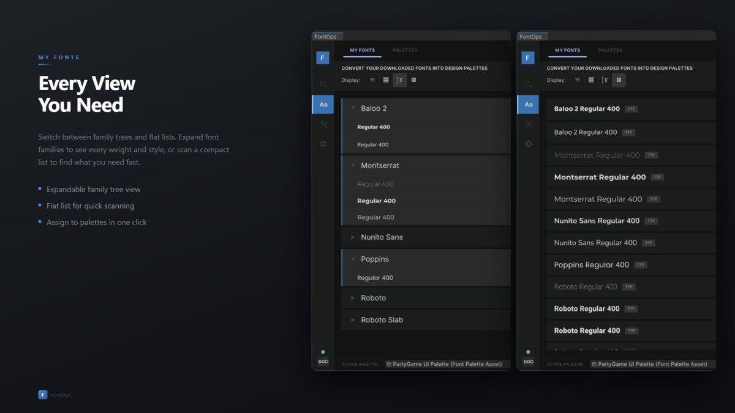This screenshot has height=413, width=735.
Task: Choose the T text display icon in flat list panel
Action: click(x=605, y=80)
